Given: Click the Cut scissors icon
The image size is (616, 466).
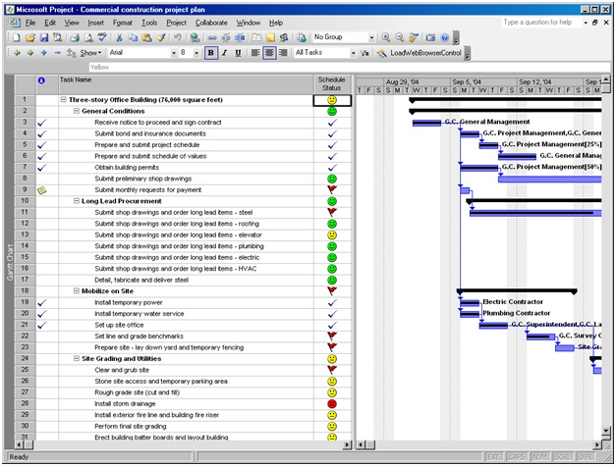Looking at the screenshot, I should (x=120, y=37).
